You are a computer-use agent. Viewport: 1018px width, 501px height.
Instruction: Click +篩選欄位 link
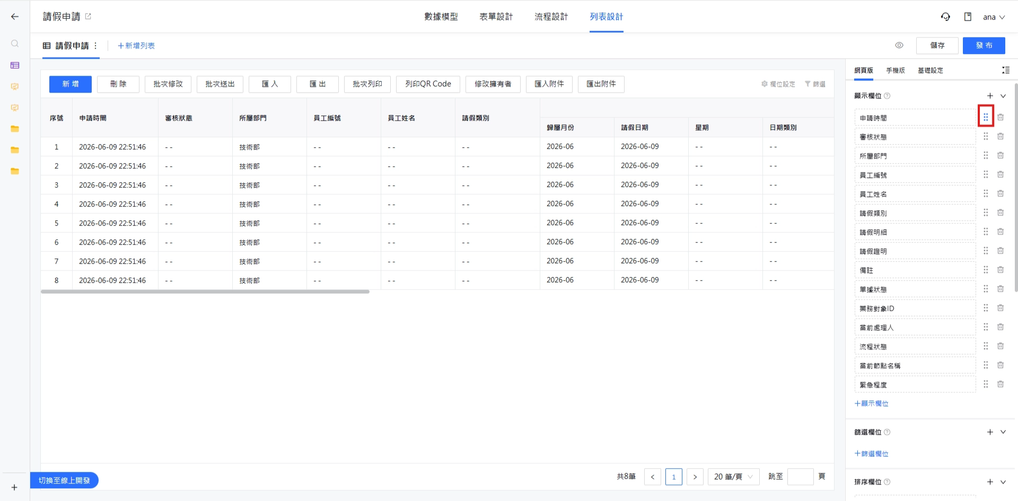click(x=872, y=454)
